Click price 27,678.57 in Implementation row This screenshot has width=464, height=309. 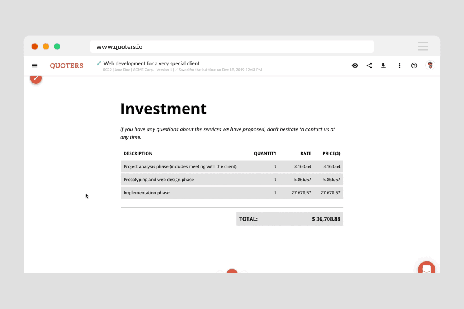(331, 193)
